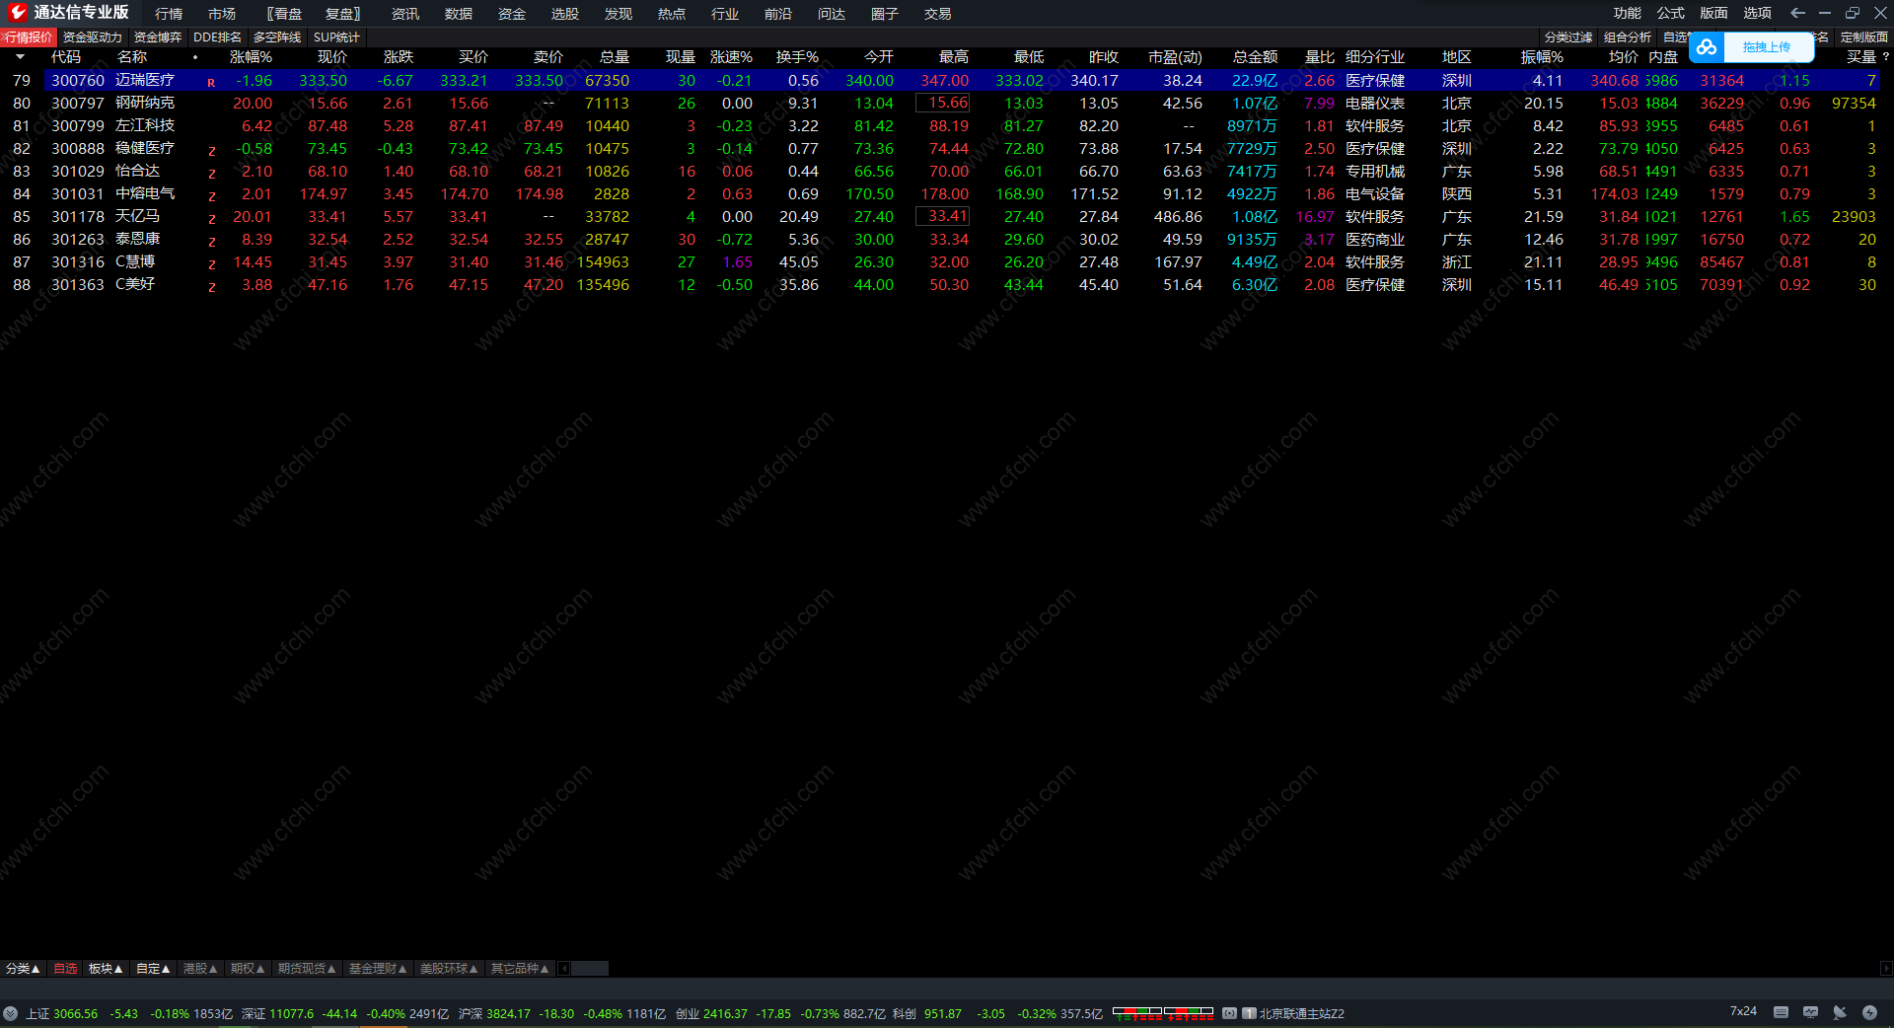Click the 上证 3066.56 index in status bar
This screenshot has height=1028, width=1894.
coord(62,1013)
